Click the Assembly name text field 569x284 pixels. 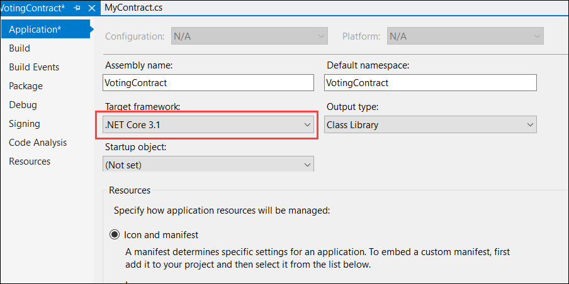(x=208, y=83)
